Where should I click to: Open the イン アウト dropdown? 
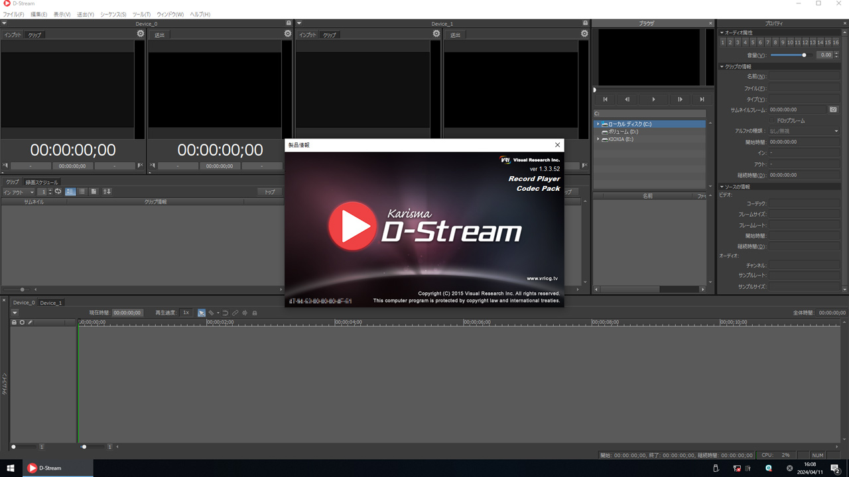(x=18, y=192)
